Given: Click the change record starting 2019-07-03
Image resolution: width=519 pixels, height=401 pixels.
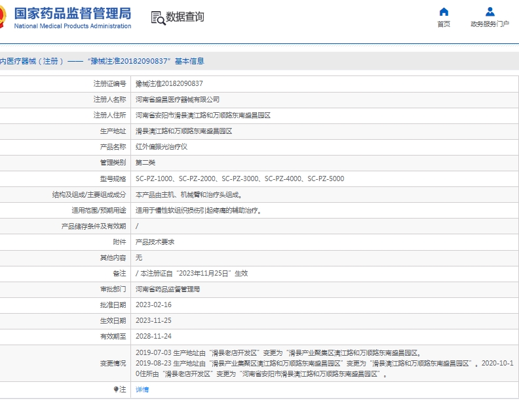Looking at the screenshot, I should pyautogui.click(x=279, y=353).
